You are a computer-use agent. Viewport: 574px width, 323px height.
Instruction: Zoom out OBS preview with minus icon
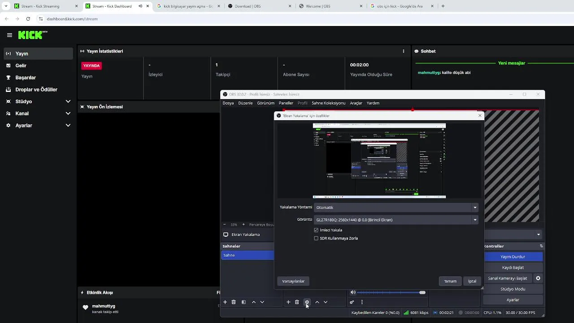[x=225, y=224]
